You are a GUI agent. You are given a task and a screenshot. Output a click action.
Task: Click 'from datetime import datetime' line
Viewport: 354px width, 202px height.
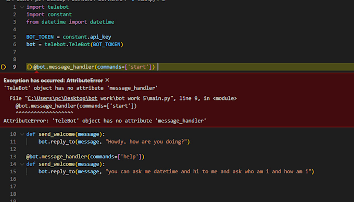(x=70, y=22)
